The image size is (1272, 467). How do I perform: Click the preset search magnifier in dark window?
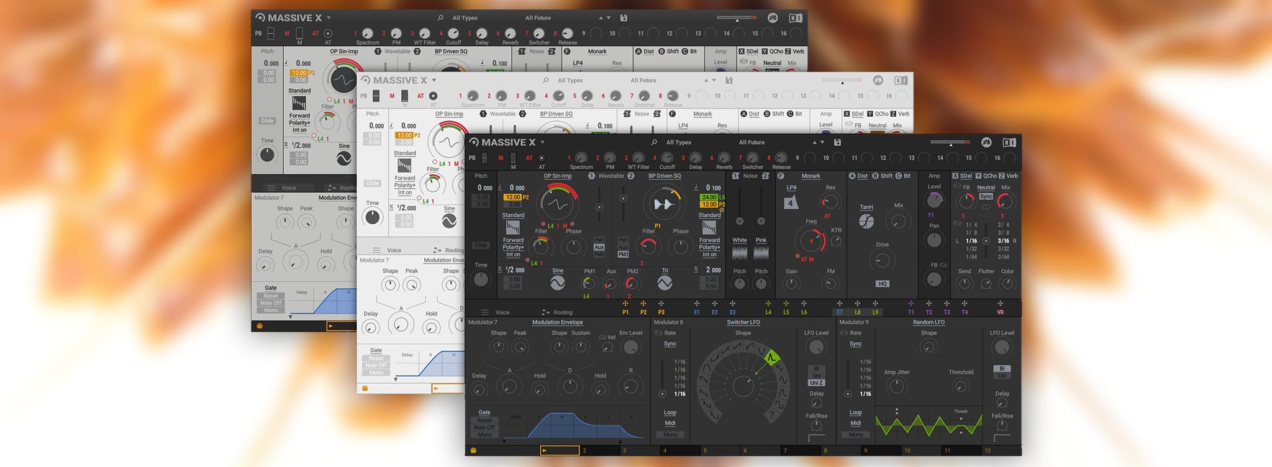(x=654, y=142)
